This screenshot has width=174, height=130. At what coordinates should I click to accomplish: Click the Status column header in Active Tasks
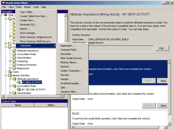[x=51, y=105]
